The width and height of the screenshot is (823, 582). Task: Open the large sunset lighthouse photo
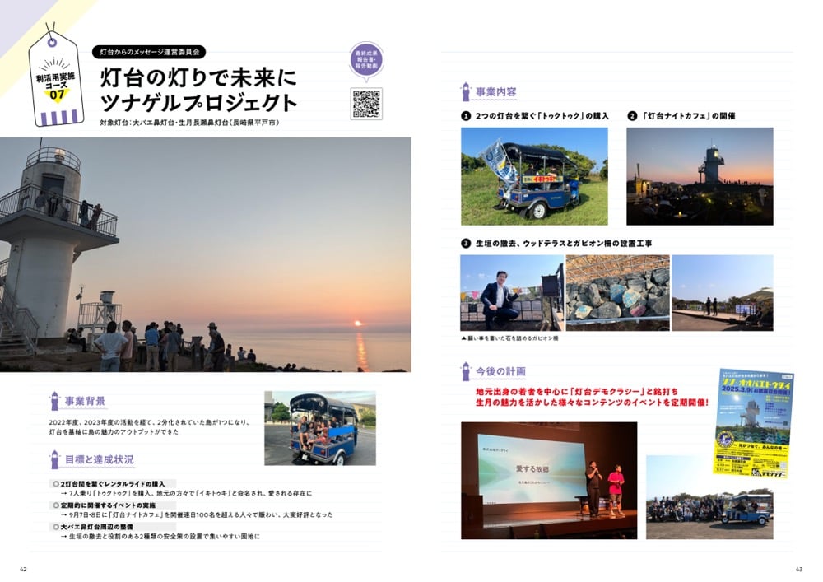click(206, 254)
